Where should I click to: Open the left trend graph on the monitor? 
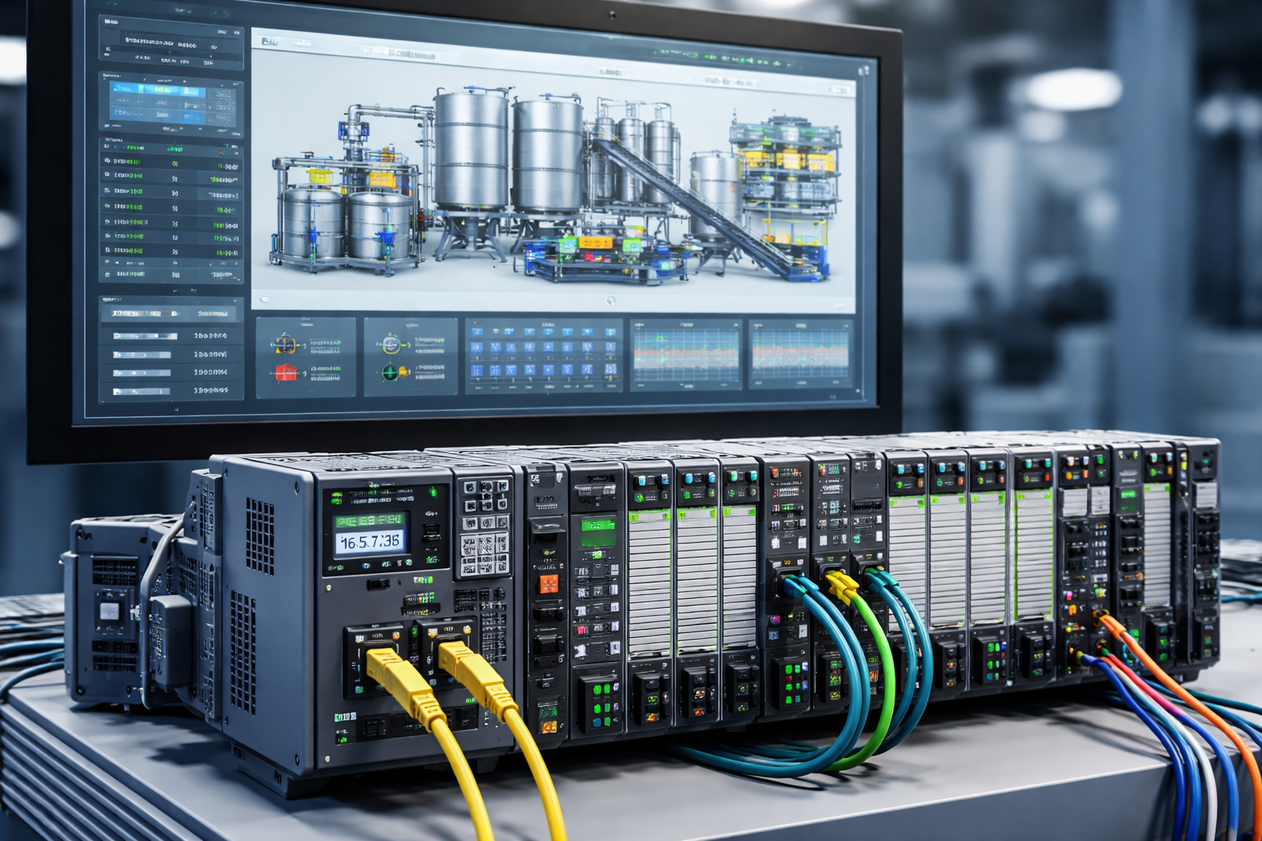tap(685, 354)
